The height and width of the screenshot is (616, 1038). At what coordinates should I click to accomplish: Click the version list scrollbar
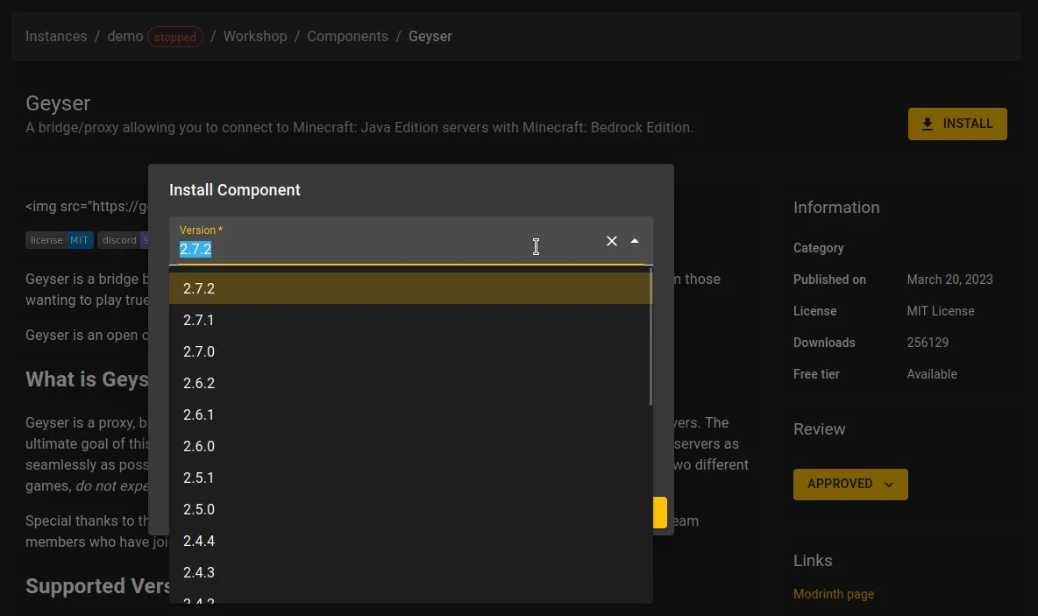coord(651,337)
